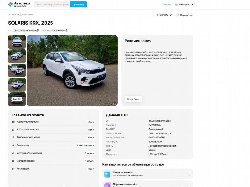Click the Юридические риски icon
The image size is (250, 187).
tap(13, 122)
